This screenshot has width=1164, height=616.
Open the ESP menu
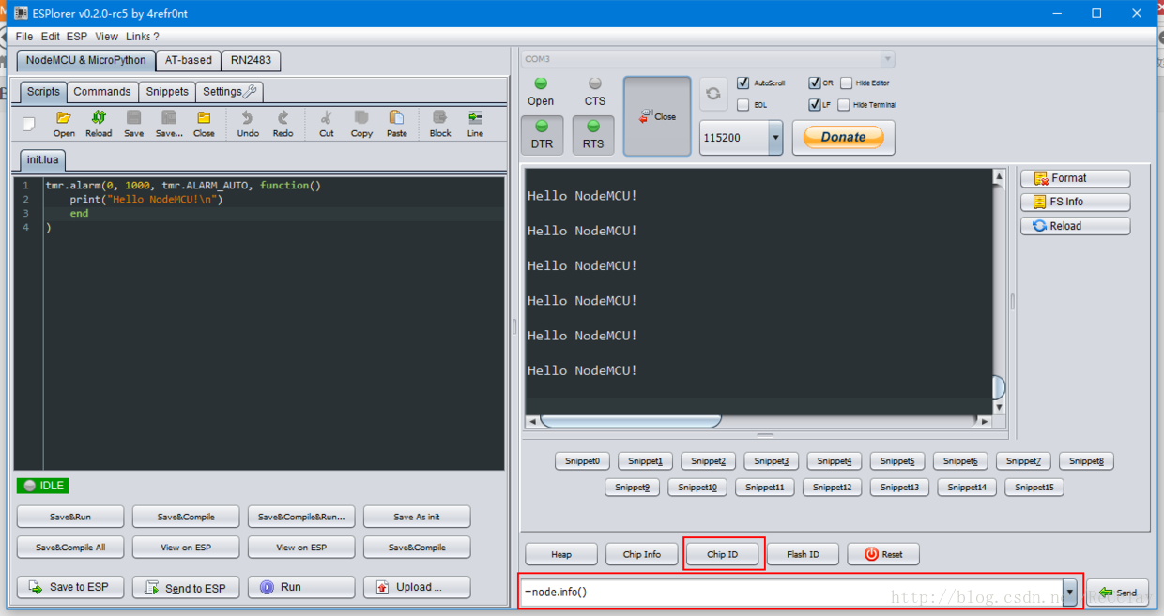coord(77,37)
